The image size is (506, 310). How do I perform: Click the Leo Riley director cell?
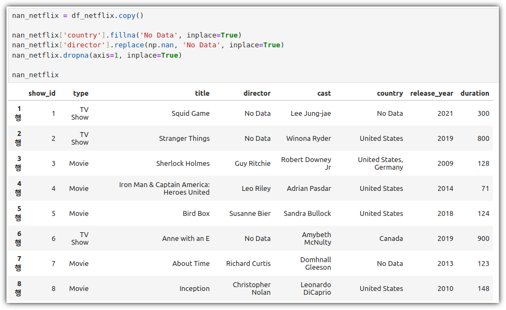click(256, 188)
